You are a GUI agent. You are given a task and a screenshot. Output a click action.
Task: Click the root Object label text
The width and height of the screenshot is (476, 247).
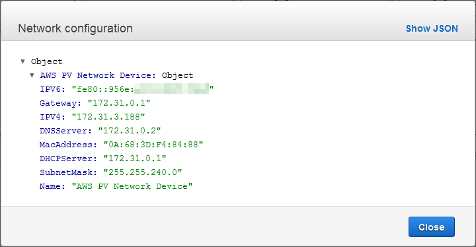point(47,61)
